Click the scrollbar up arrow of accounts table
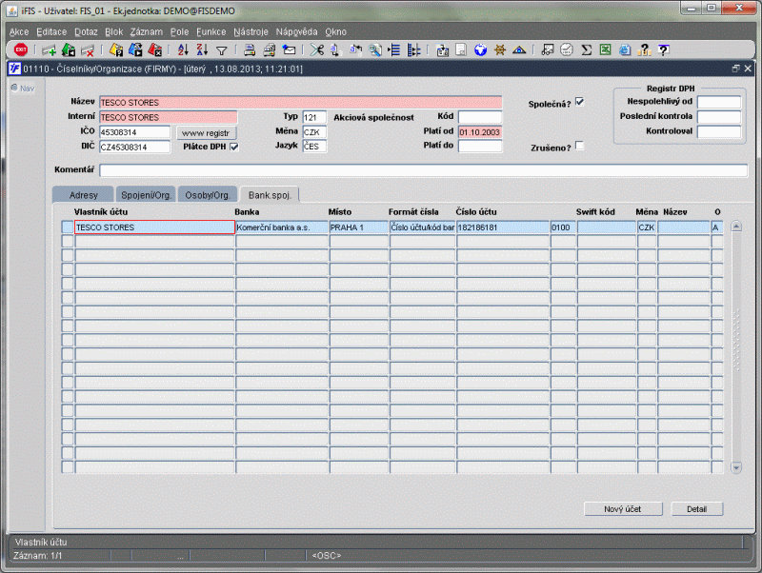The height and width of the screenshot is (573, 762). pyautogui.click(x=736, y=227)
